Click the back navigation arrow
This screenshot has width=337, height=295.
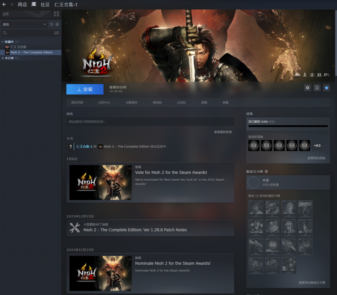tap(4, 4)
